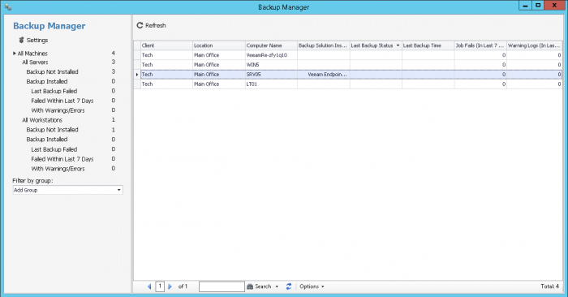
Task: Select Last Backup Failed under All Servers
Action: coord(54,91)
